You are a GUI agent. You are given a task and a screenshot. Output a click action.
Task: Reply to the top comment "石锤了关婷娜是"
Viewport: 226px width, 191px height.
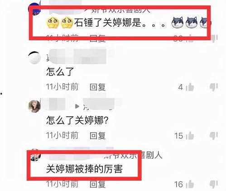point(97,38)
